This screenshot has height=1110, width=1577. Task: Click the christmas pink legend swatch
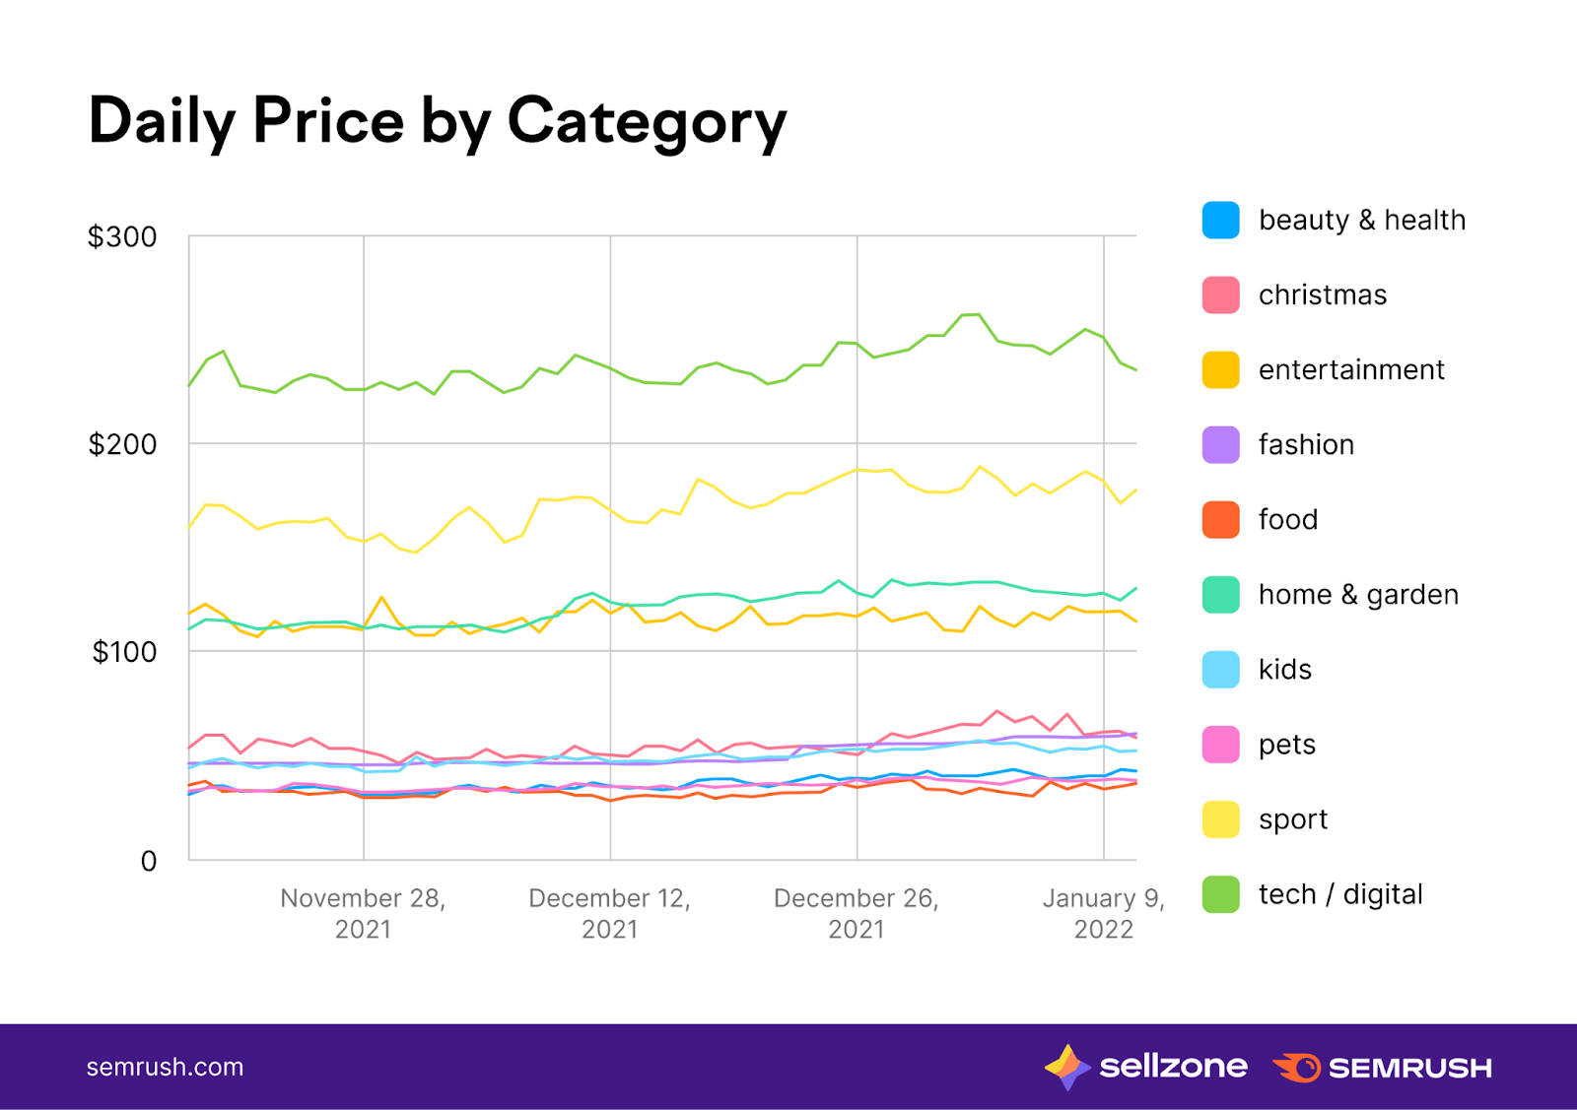pos(1220,294)
